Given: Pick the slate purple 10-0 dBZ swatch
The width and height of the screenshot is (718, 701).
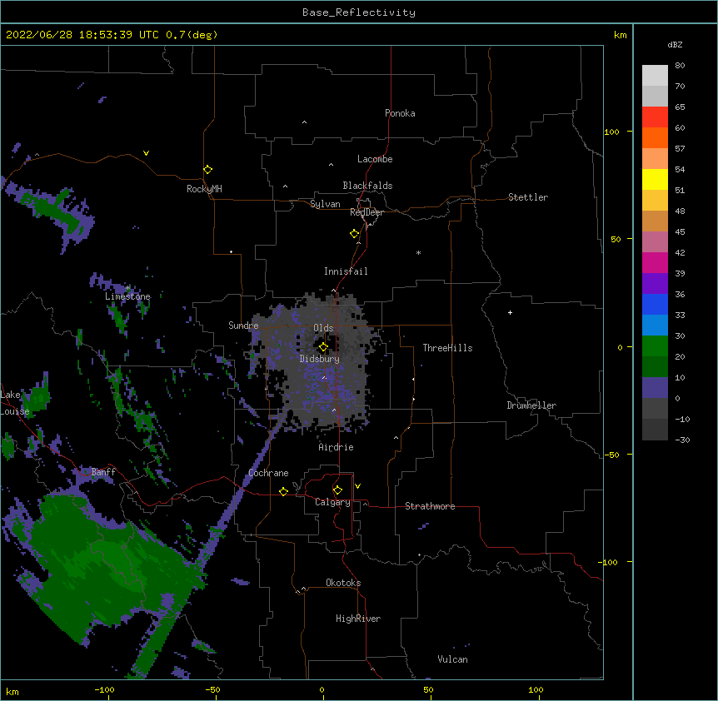Looking at the screenshot, I should (x=655, y=388).
